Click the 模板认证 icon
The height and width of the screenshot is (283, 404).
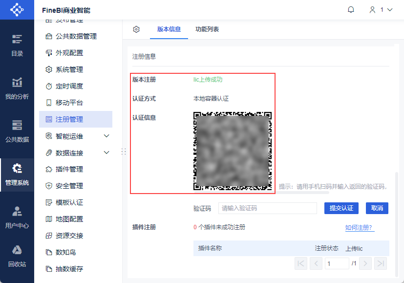pos(49,202)
